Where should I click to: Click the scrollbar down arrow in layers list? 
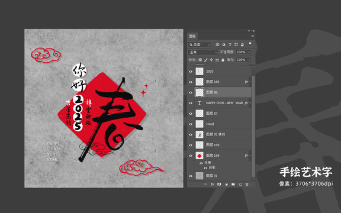pos(253,179)
